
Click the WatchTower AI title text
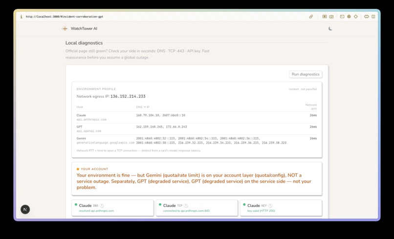pos(84,29)
